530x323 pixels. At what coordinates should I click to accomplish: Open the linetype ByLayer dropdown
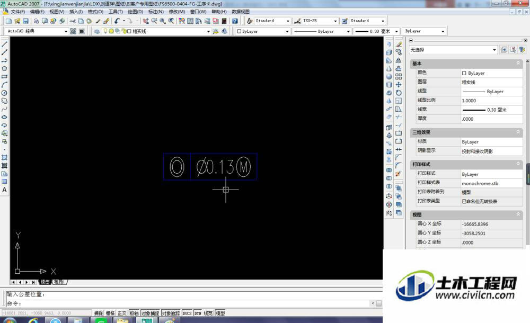click(348, 31)
